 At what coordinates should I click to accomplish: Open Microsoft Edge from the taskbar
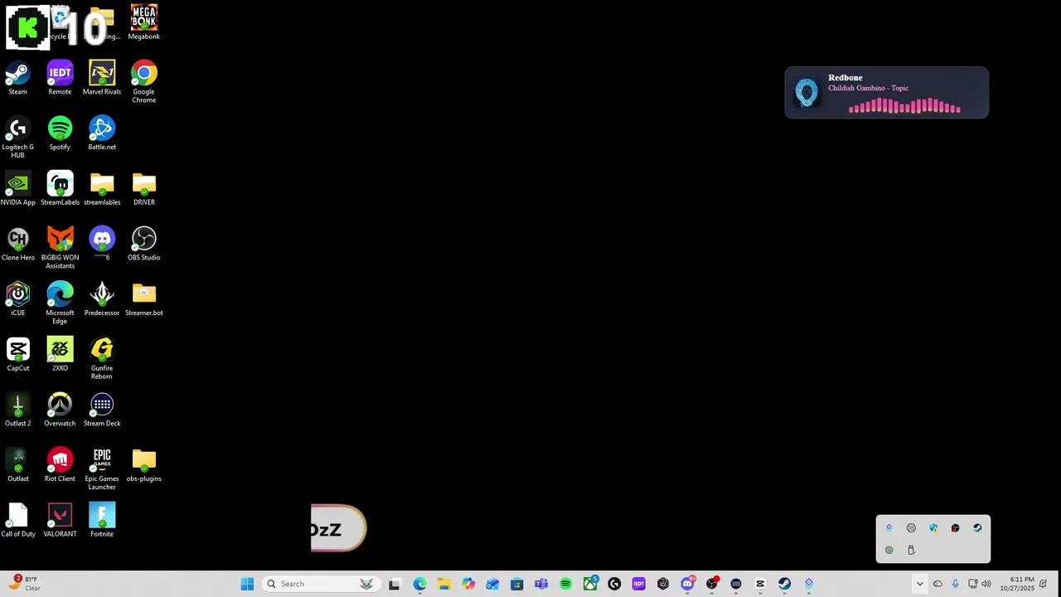point(419,584)
